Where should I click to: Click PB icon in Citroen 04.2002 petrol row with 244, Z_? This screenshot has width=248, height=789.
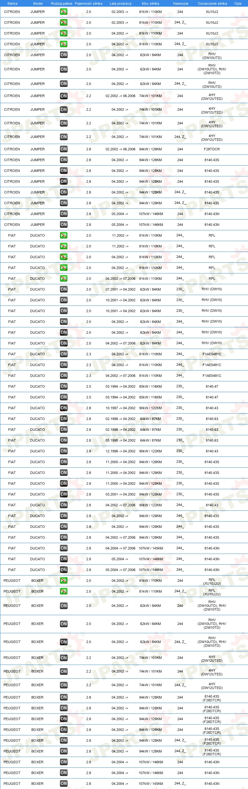64,44
